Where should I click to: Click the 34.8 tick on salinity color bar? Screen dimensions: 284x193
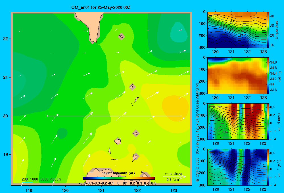click(x=273, y=62)
